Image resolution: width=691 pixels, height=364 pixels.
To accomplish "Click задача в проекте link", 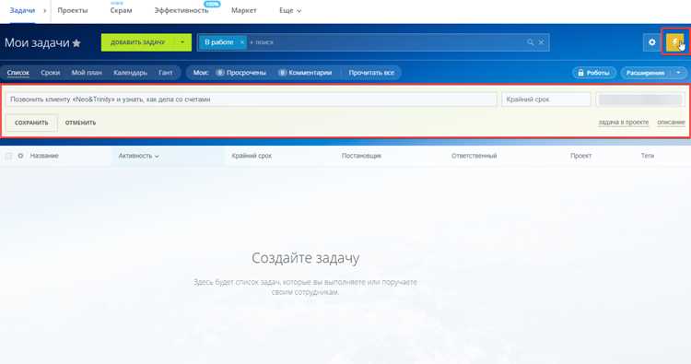I will pos(623,122).
